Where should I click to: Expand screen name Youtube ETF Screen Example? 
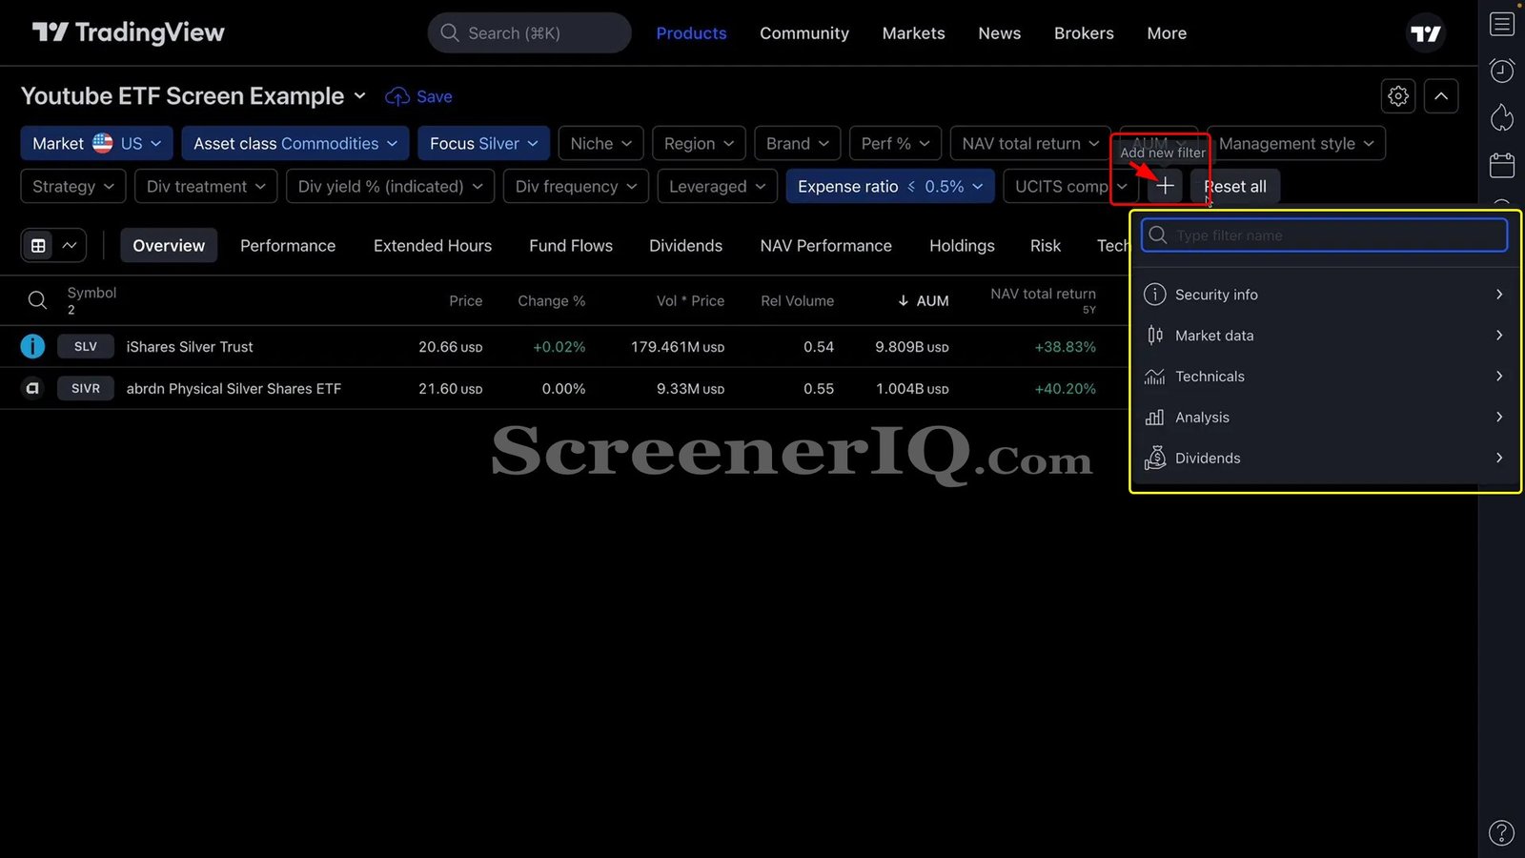(x=193, y=96)
